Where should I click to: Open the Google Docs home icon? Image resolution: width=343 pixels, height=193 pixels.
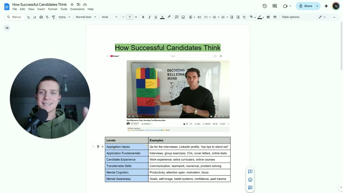(7, 6)
